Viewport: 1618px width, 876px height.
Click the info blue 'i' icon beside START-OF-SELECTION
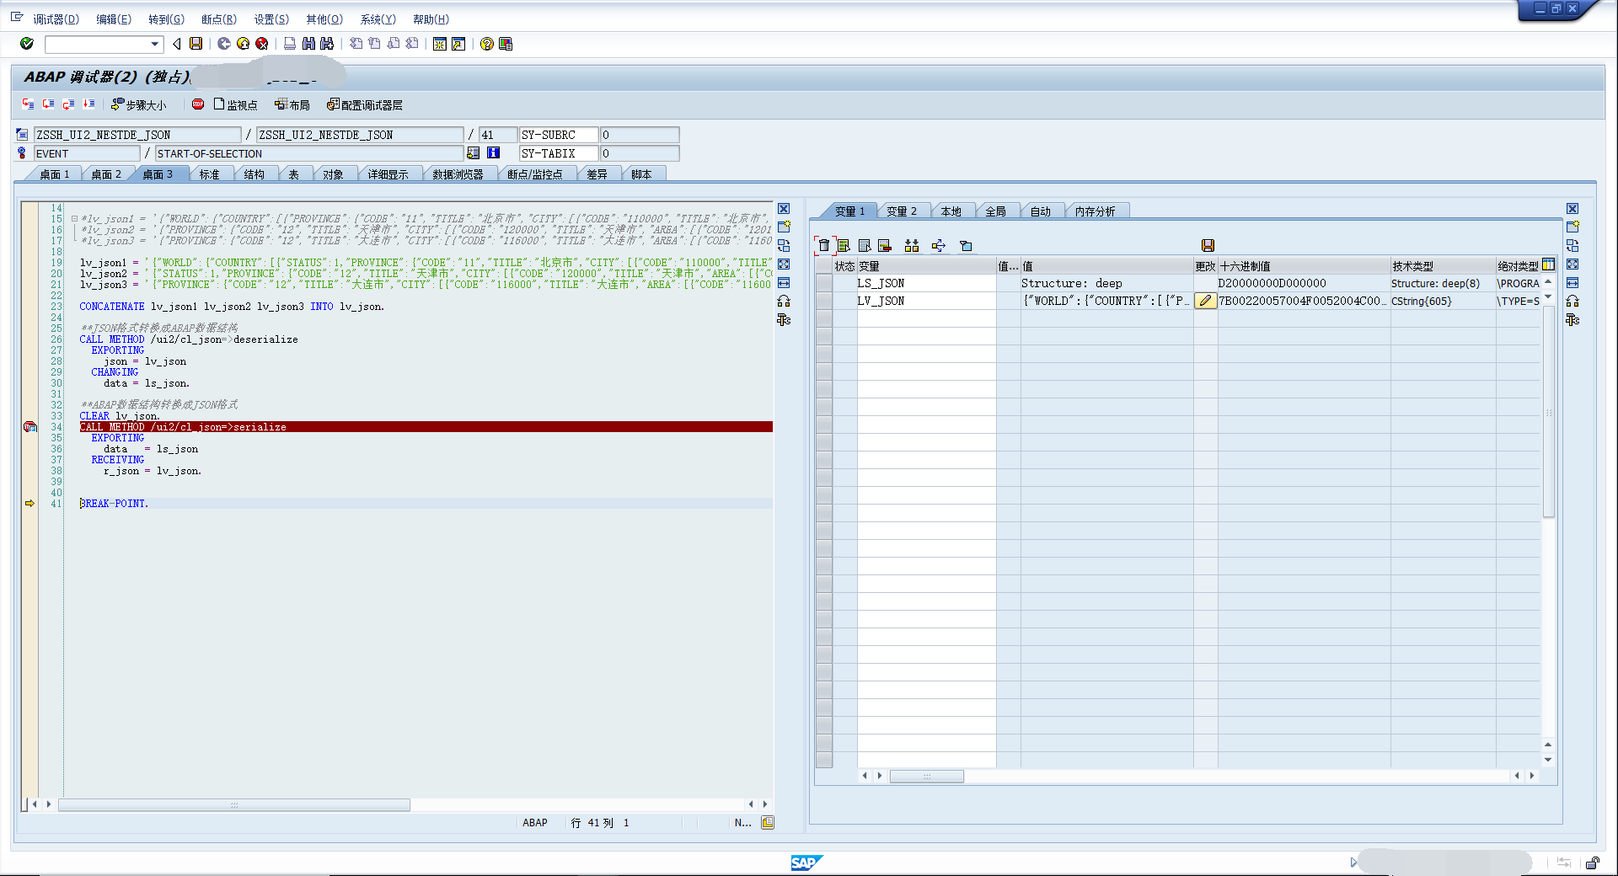tap(493, 153)
